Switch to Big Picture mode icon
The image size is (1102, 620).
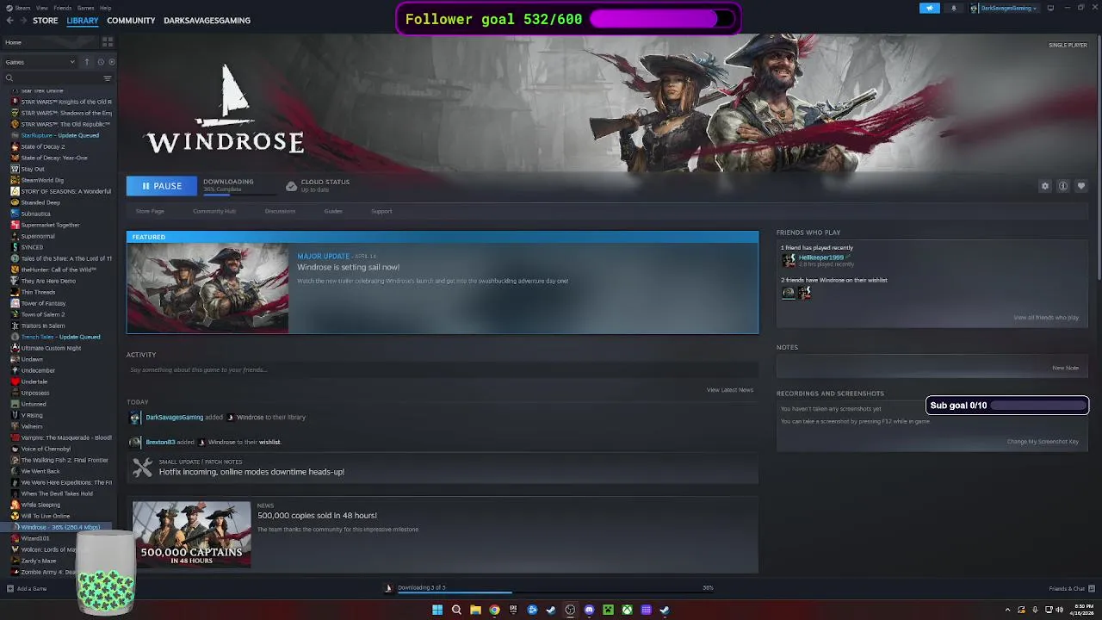tap(1049, 8)
